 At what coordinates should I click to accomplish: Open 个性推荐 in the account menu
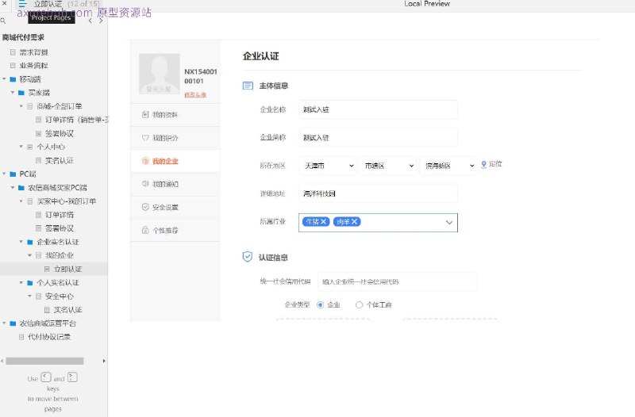pyautogui.click(x=175, y=230)
